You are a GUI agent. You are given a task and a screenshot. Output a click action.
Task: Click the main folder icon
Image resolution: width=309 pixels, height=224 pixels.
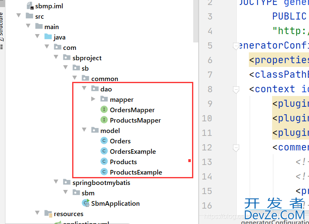(39, 26)
